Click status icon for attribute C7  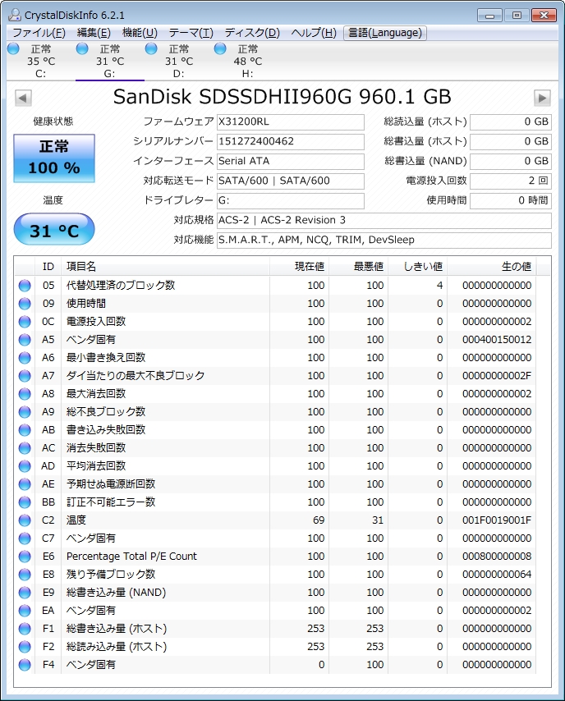25,538
